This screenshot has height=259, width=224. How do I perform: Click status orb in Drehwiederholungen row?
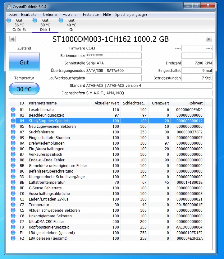[x=13, y=143]
